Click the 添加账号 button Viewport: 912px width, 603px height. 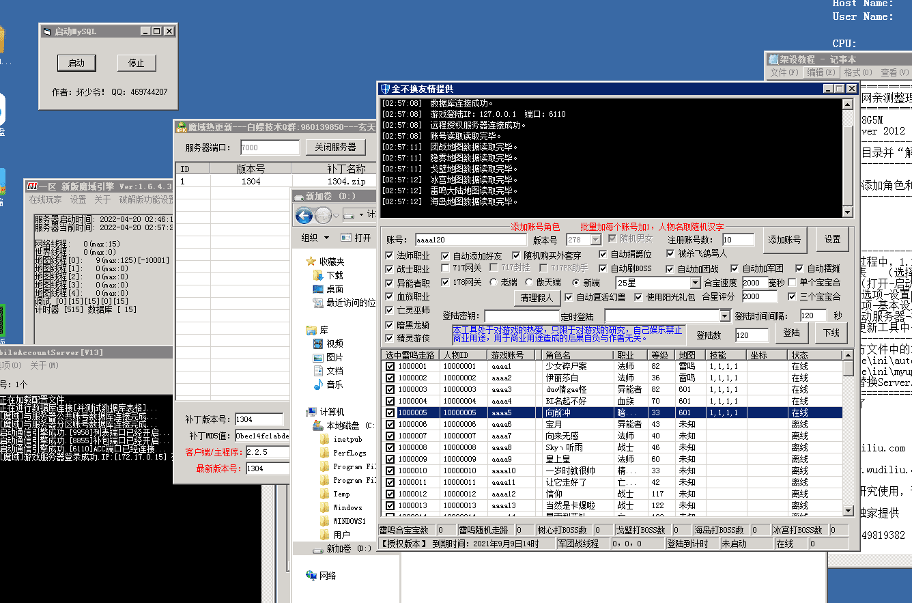pos(786,240)
